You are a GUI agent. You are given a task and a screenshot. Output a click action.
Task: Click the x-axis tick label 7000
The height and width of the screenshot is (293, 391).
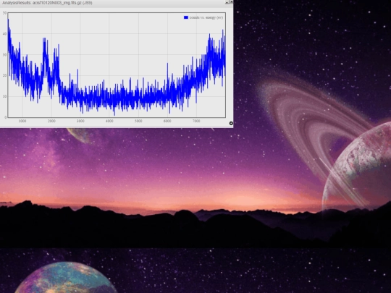(196, 121)
